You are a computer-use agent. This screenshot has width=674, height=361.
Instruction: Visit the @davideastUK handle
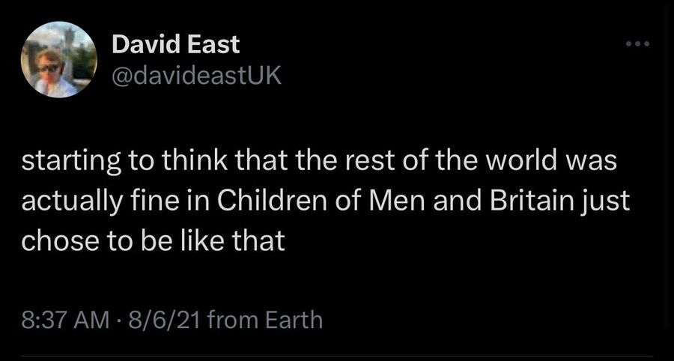(x=196, y=76)
